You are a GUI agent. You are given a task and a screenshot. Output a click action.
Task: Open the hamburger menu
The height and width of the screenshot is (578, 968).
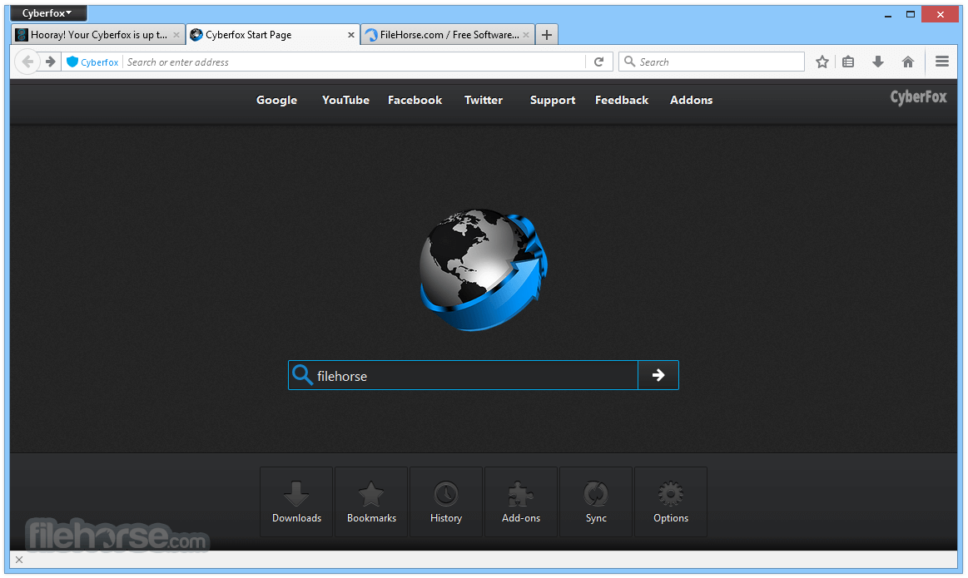pos(941,62)
